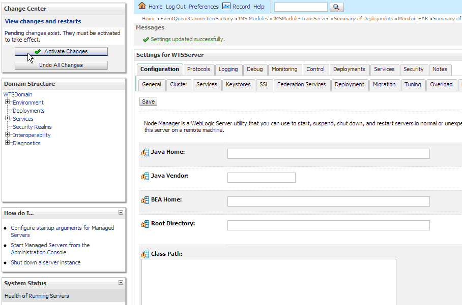This screenshot has width=462, height=305.
Task: Open the Help link
Action: (x=258, y=7)
